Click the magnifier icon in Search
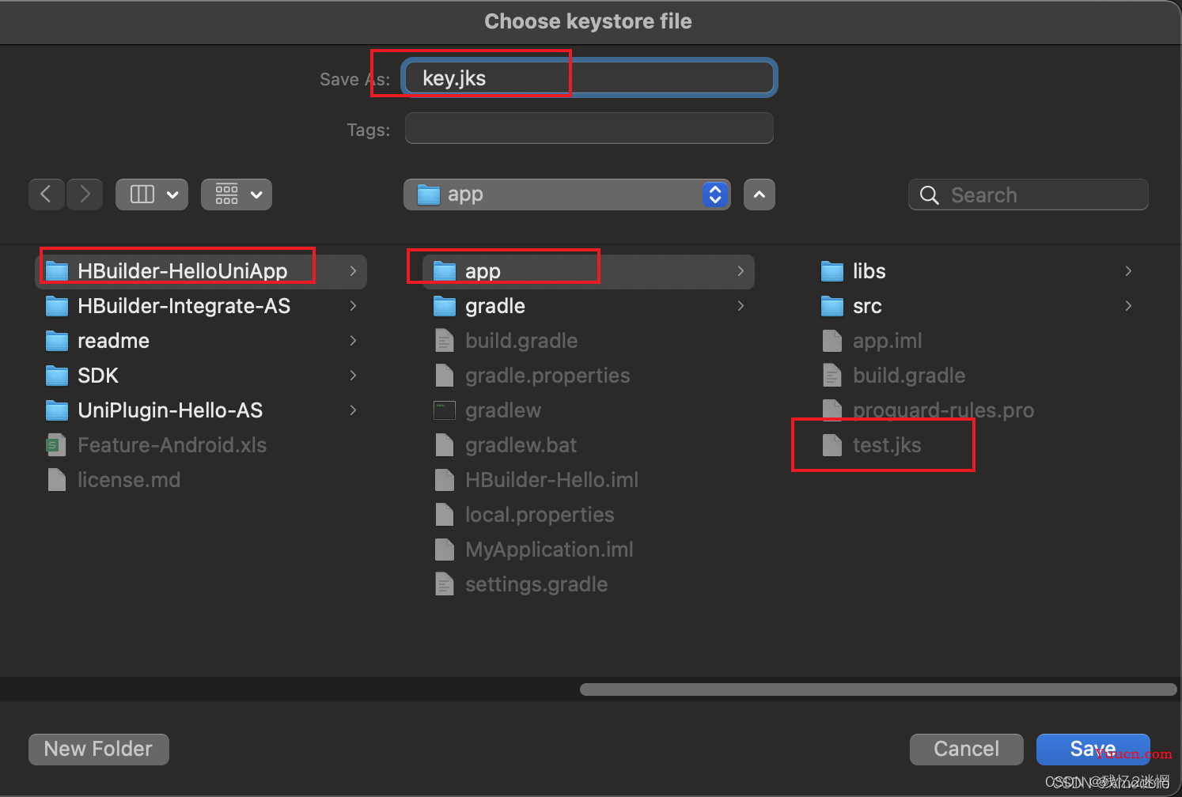This screenshot has height=797, width=1182. [930, 195]
